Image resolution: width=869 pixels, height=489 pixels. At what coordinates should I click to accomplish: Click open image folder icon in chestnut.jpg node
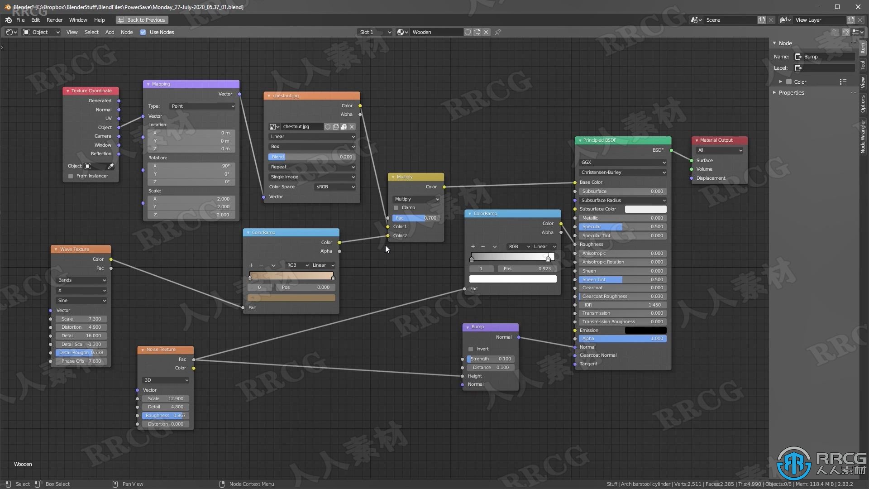coord(344,127)
